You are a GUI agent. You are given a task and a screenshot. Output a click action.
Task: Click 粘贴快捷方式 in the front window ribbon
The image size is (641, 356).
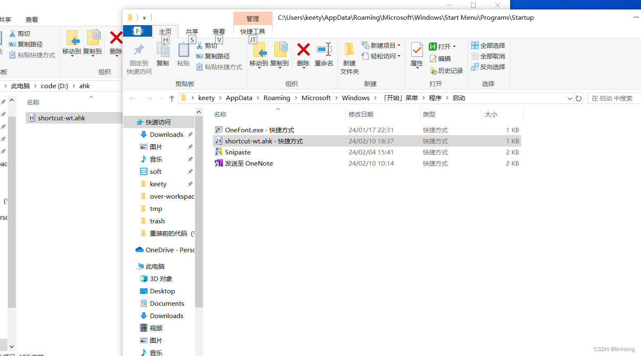click(219, 67)
